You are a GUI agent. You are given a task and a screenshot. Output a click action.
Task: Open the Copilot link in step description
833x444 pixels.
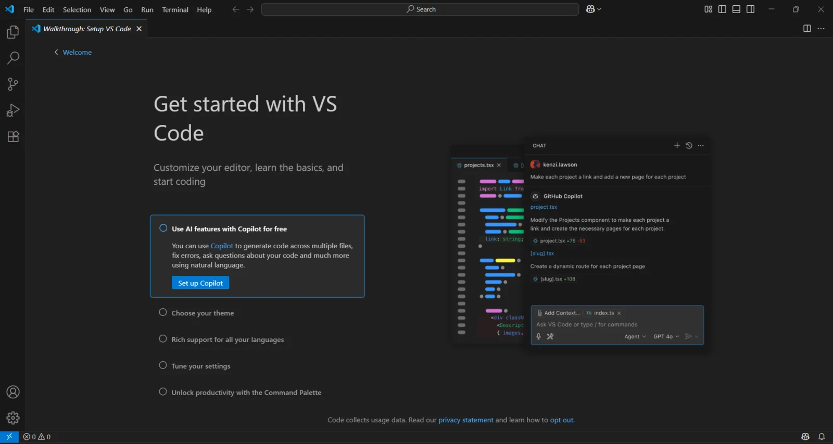(222, 246)
